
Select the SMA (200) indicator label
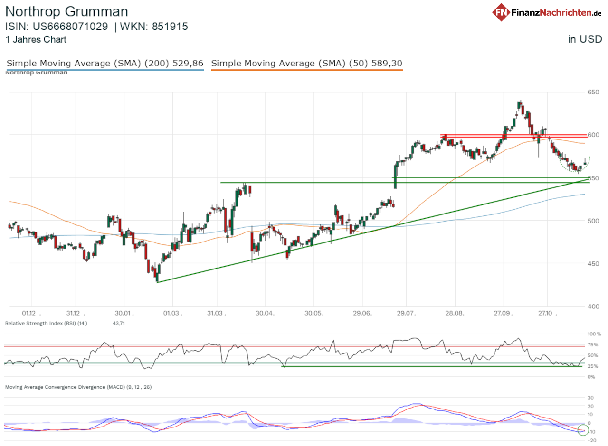tap(104, 63)
